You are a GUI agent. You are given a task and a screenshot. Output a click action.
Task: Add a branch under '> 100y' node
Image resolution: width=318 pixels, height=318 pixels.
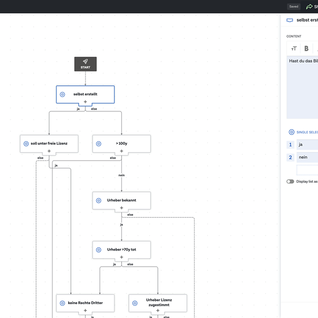[x=121, y=151]
